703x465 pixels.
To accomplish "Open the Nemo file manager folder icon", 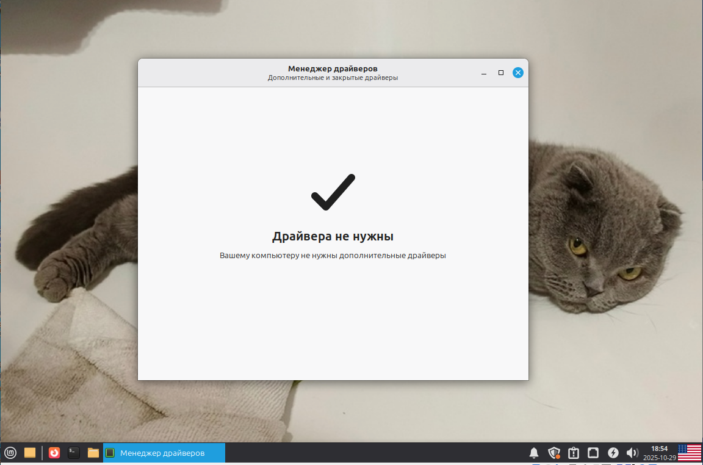I will click(93, 453).
